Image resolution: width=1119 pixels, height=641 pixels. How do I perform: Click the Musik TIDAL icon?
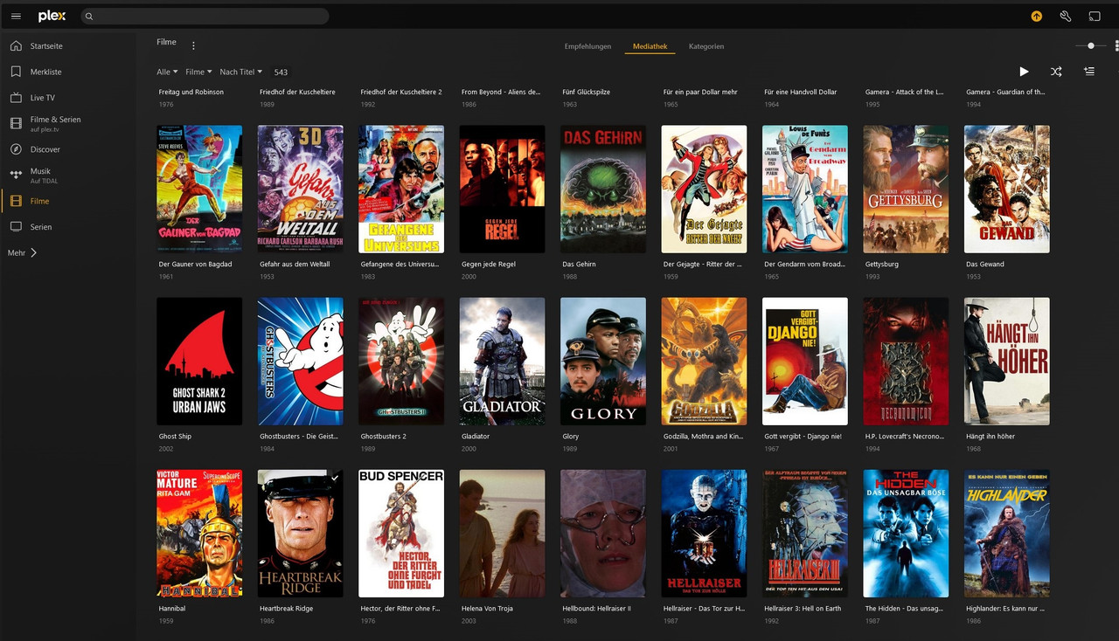tap(16, 175)
